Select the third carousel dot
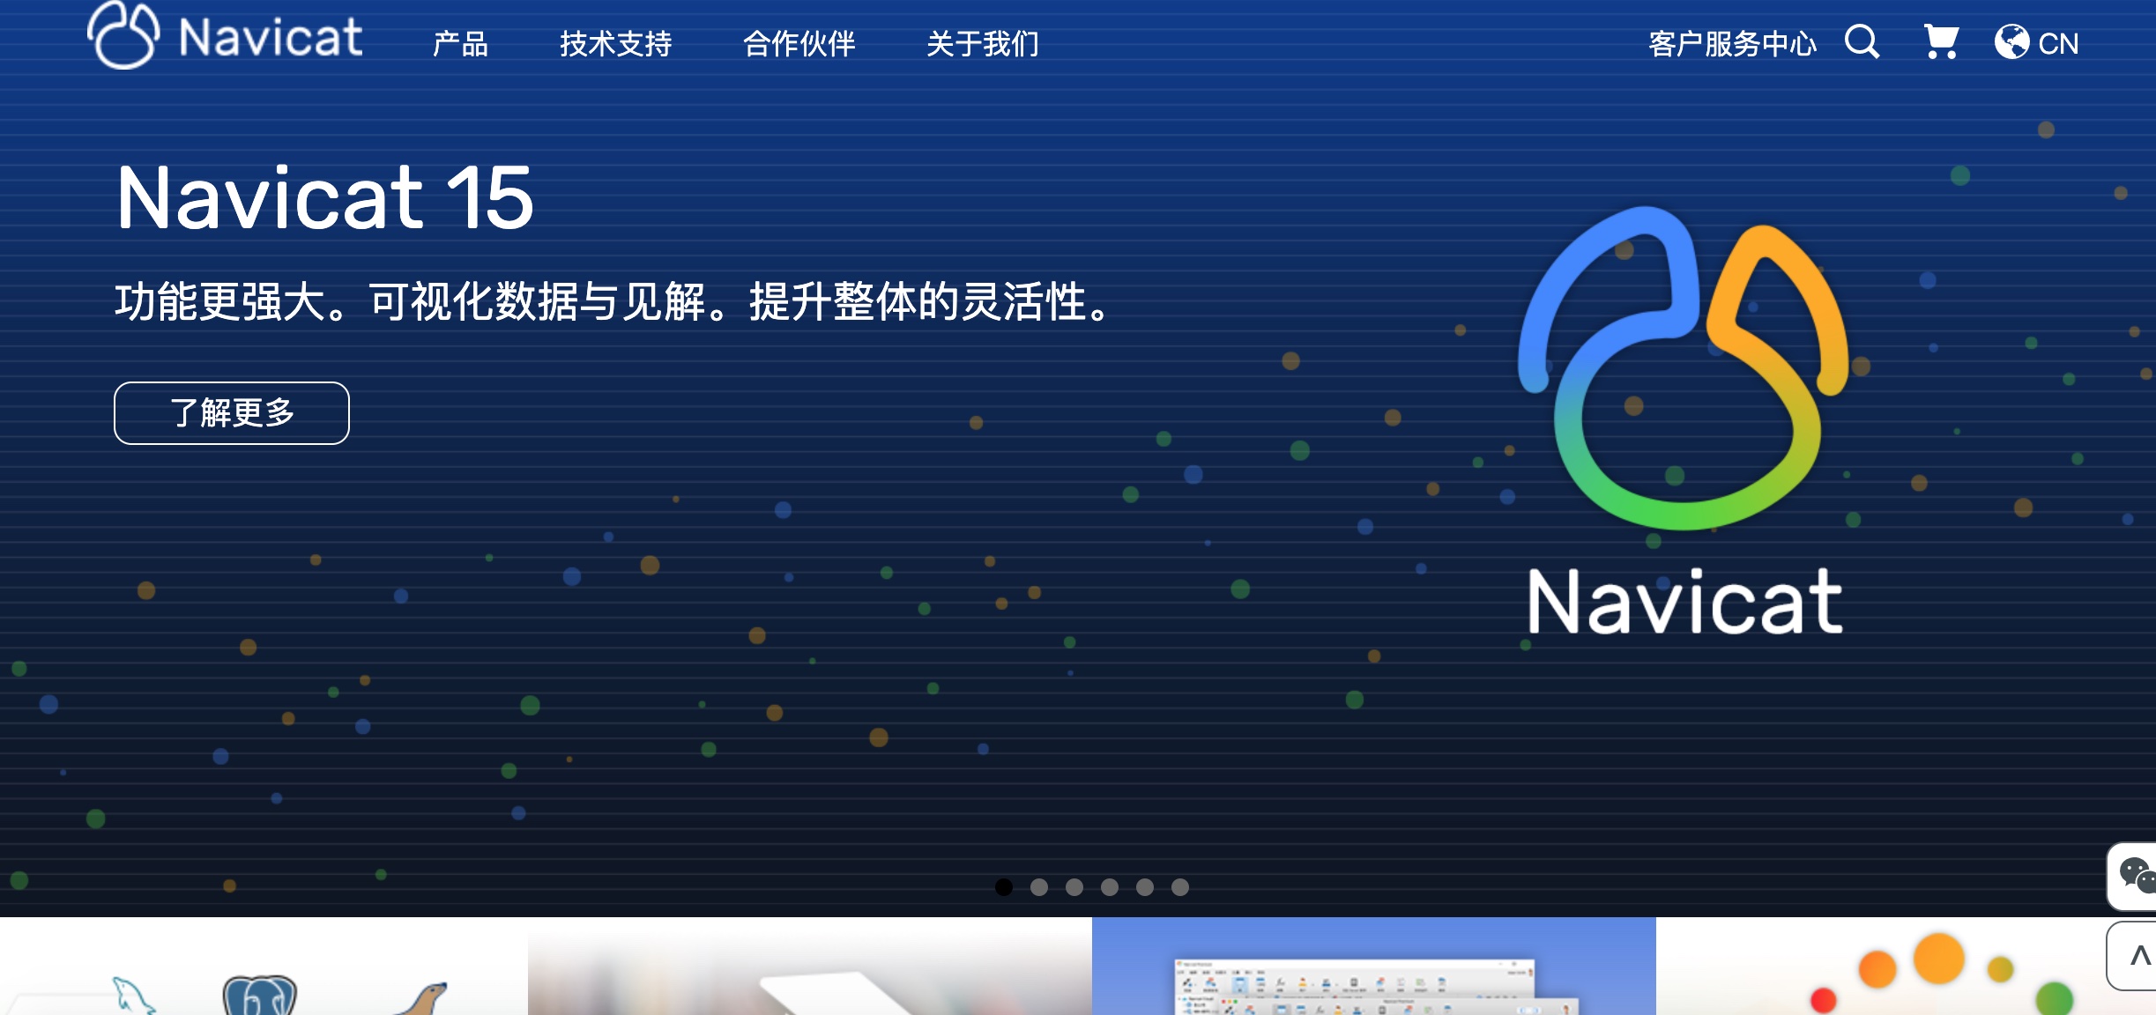Screen dimensions: 2156x1015 (1074, 887)
